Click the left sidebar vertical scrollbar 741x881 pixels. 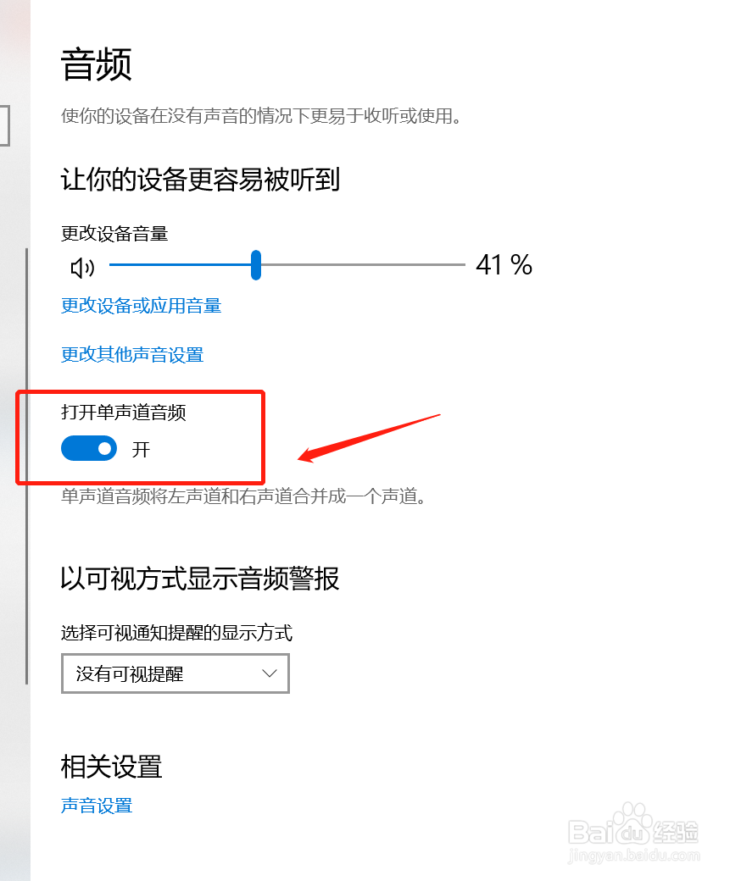pos(26,467)
